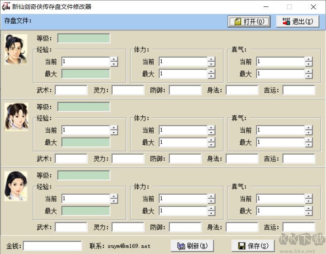Increase second character's current 经验 value
The width and height of the screenshot is (326, 254).
tap(114, 128)
